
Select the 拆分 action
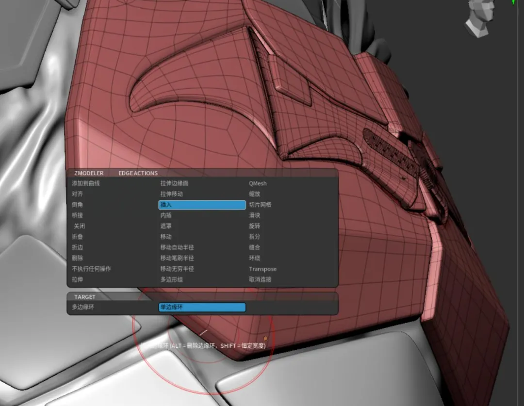[254, 237]
